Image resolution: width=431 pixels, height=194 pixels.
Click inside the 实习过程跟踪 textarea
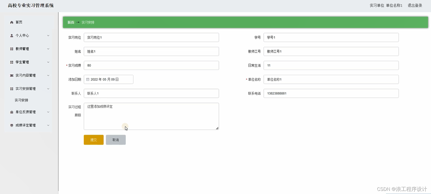pyautogui.click(x=151, y=116)
